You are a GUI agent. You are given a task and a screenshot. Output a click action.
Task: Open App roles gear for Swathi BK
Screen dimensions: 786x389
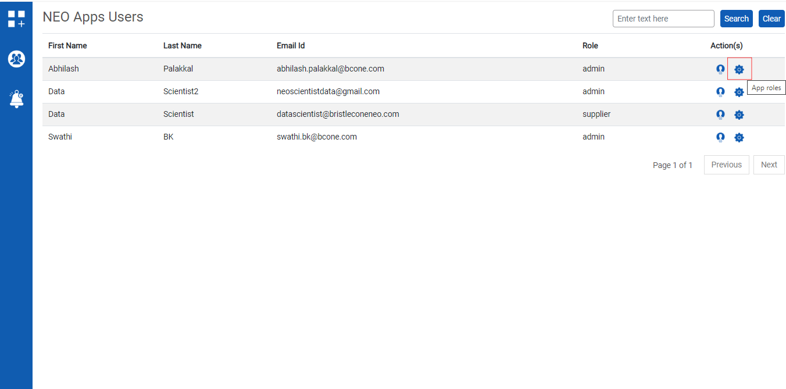(739, 137)
